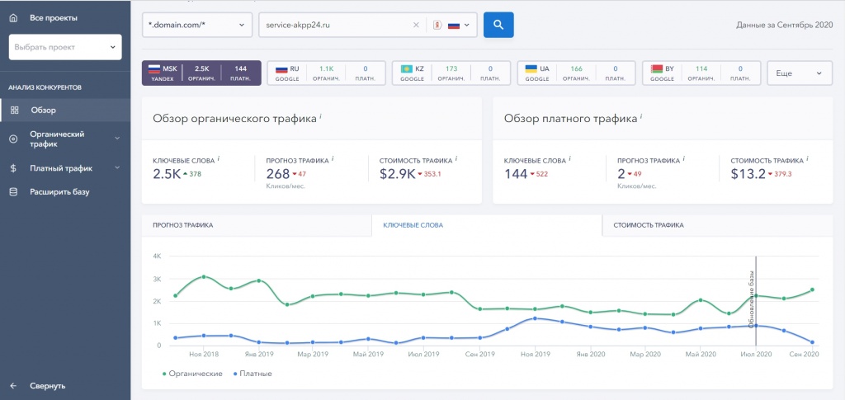The width and height of the screenshot is (845, 400).
Task: Open the Выбрать проект dropdown
Action: 65,47
